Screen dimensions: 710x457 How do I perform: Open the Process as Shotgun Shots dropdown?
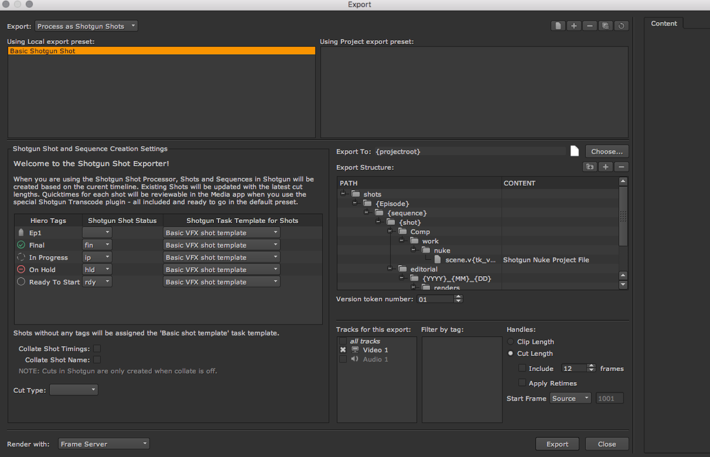click(87, 26)
